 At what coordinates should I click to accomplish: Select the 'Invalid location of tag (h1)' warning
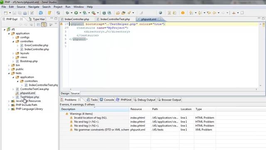pos(91,117)
